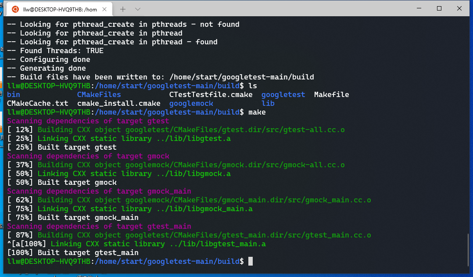
Task: Click the 'Build files have been written to' line
Action: pos(161,77)
